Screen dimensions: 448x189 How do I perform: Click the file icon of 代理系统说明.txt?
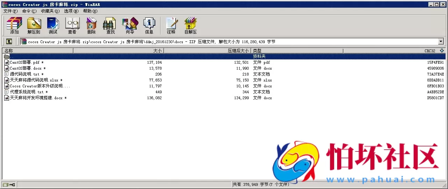click(x=7, y=92)
